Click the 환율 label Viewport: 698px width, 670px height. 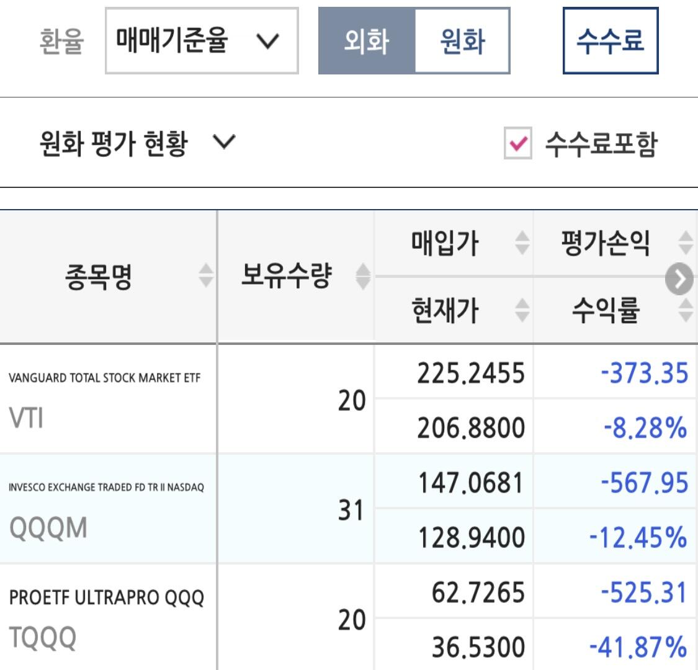click(x=61, y=42)
